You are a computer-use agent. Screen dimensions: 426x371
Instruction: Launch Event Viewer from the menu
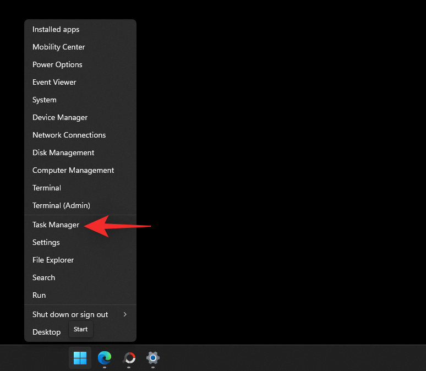54,82
